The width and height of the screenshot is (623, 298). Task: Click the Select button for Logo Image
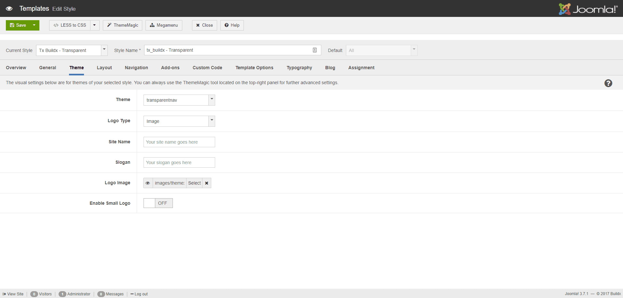coord(194,183)
